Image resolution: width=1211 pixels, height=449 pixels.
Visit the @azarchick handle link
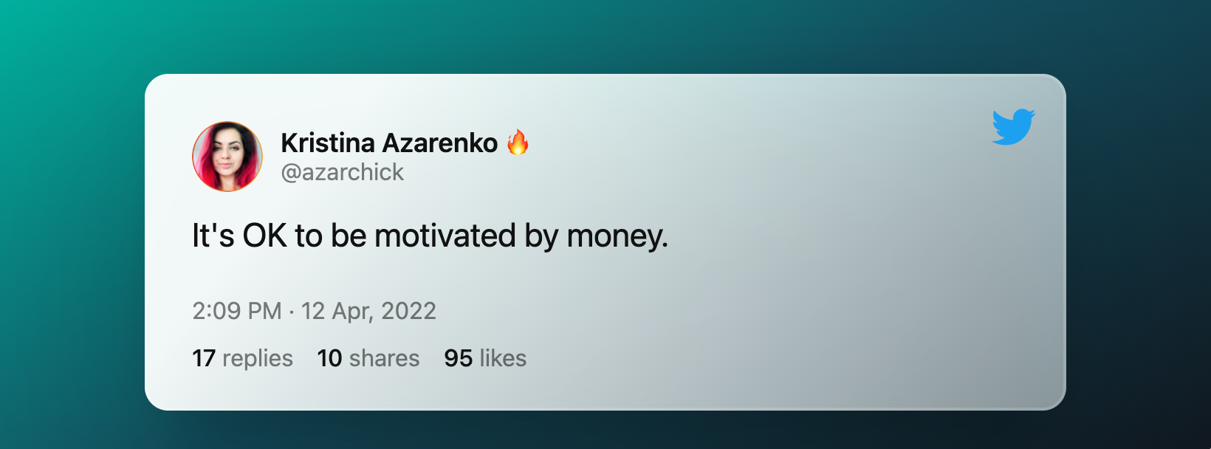click(x=342, y=172)
